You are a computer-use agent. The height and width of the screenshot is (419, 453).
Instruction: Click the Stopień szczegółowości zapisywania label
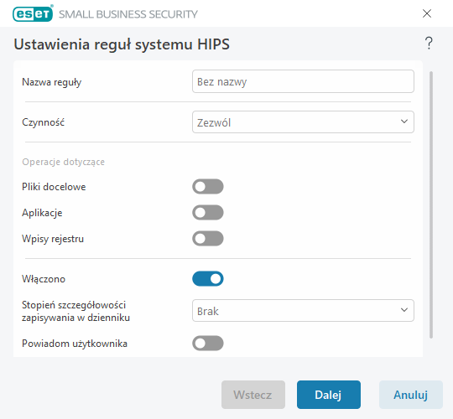pyautogui.click(x=75, y=311)
